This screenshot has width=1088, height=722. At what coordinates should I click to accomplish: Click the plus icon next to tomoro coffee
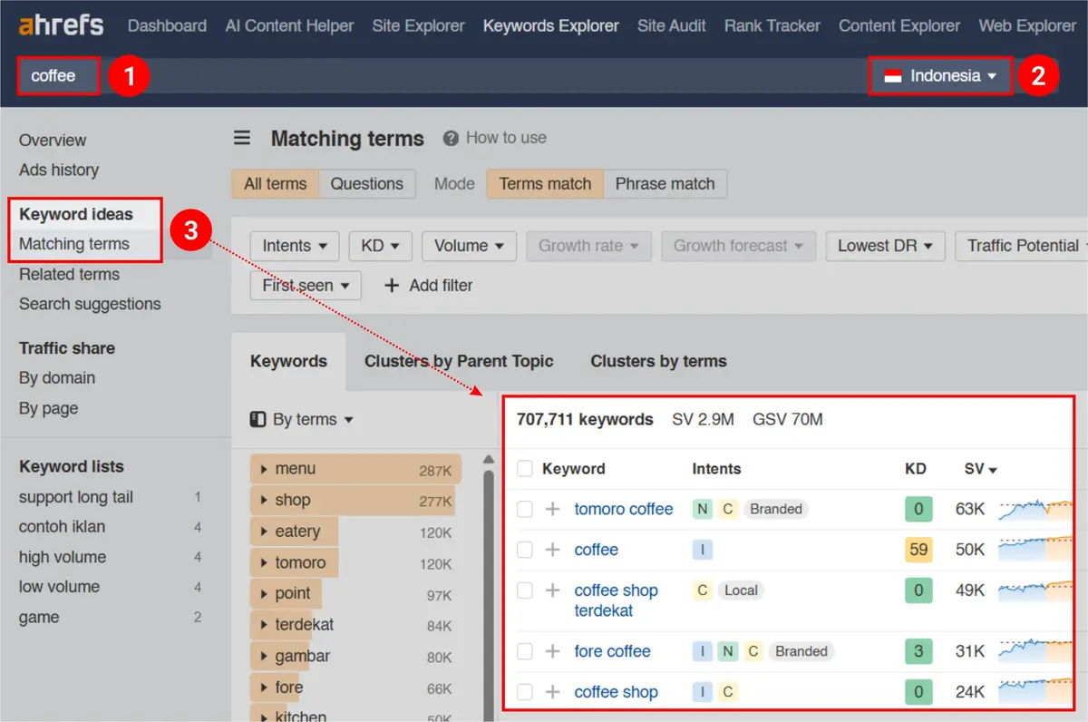pyautogui.click(x=552, y=510)
